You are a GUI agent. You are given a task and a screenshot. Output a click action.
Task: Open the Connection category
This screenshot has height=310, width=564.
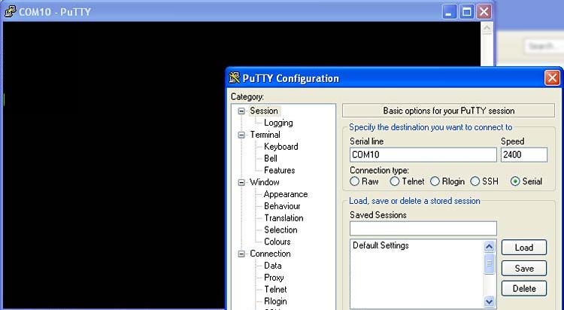(270, 254)
